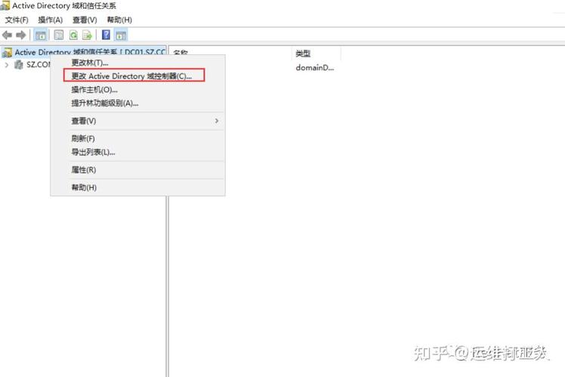The height and width of the screenshot is (377, 565).
Task: Open the 查看(V) menu in menu bar
Action: [x=85, y=20]
